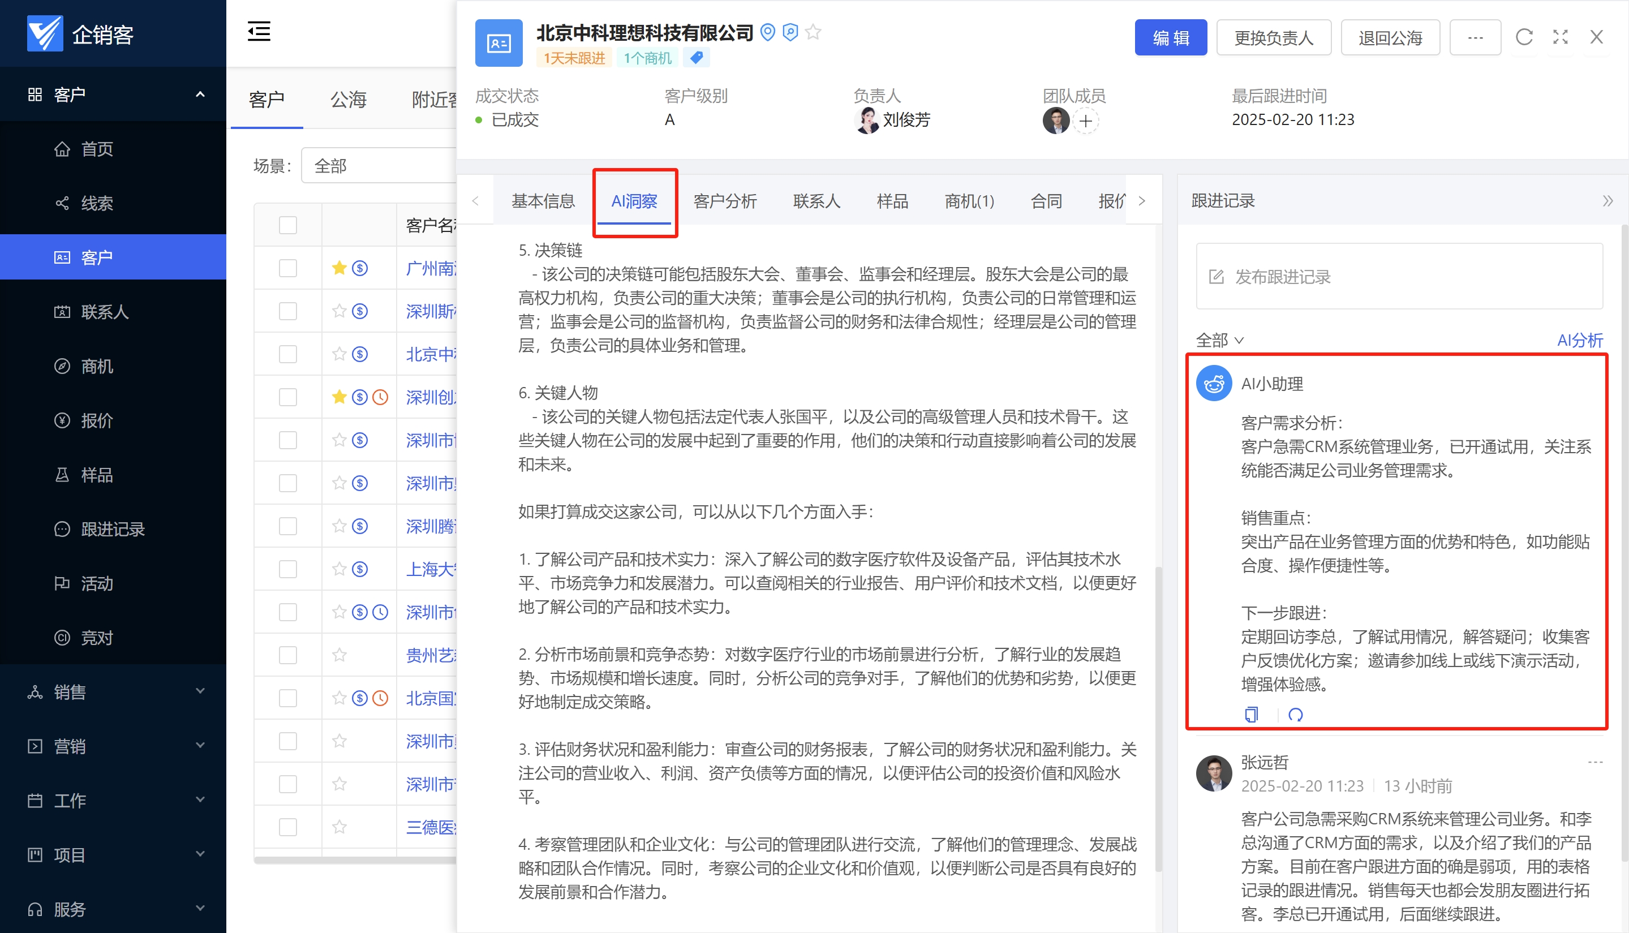Click the fullscreen expand icon in the detail header
1629x933 pixels.
coord(1561,37)
